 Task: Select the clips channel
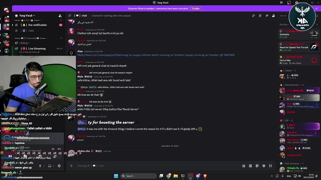[x=31, y=30]
